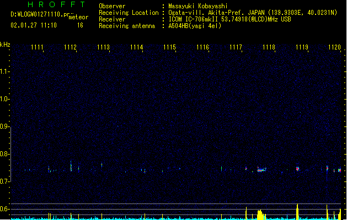
Task: Click the Observer name Masayuki Kobayashi
Action: tap(198, 6)
